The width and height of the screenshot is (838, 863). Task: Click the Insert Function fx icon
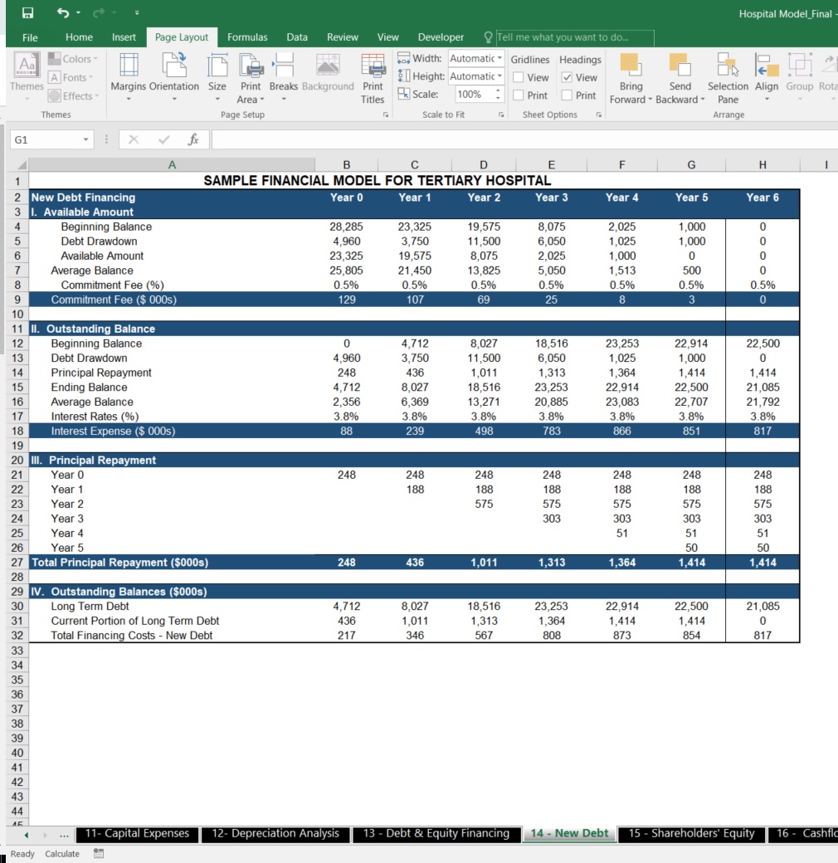click(x=193, y=139)
